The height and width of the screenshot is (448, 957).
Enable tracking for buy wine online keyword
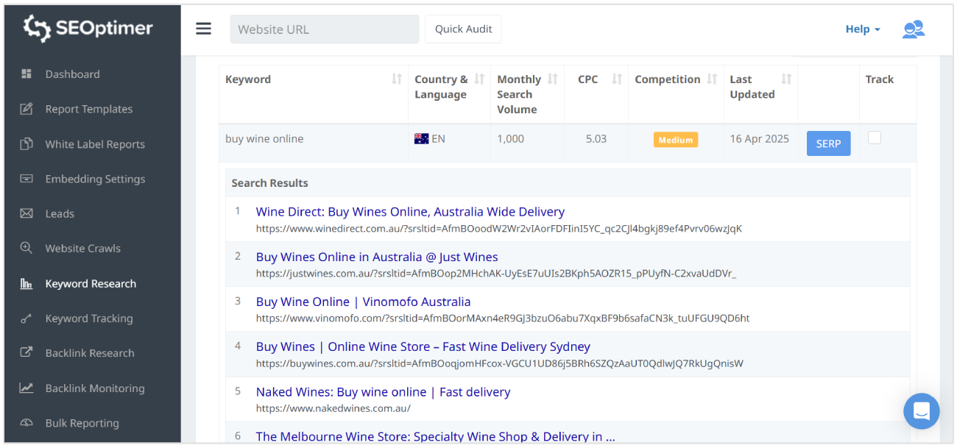click(x=875, y=138)
